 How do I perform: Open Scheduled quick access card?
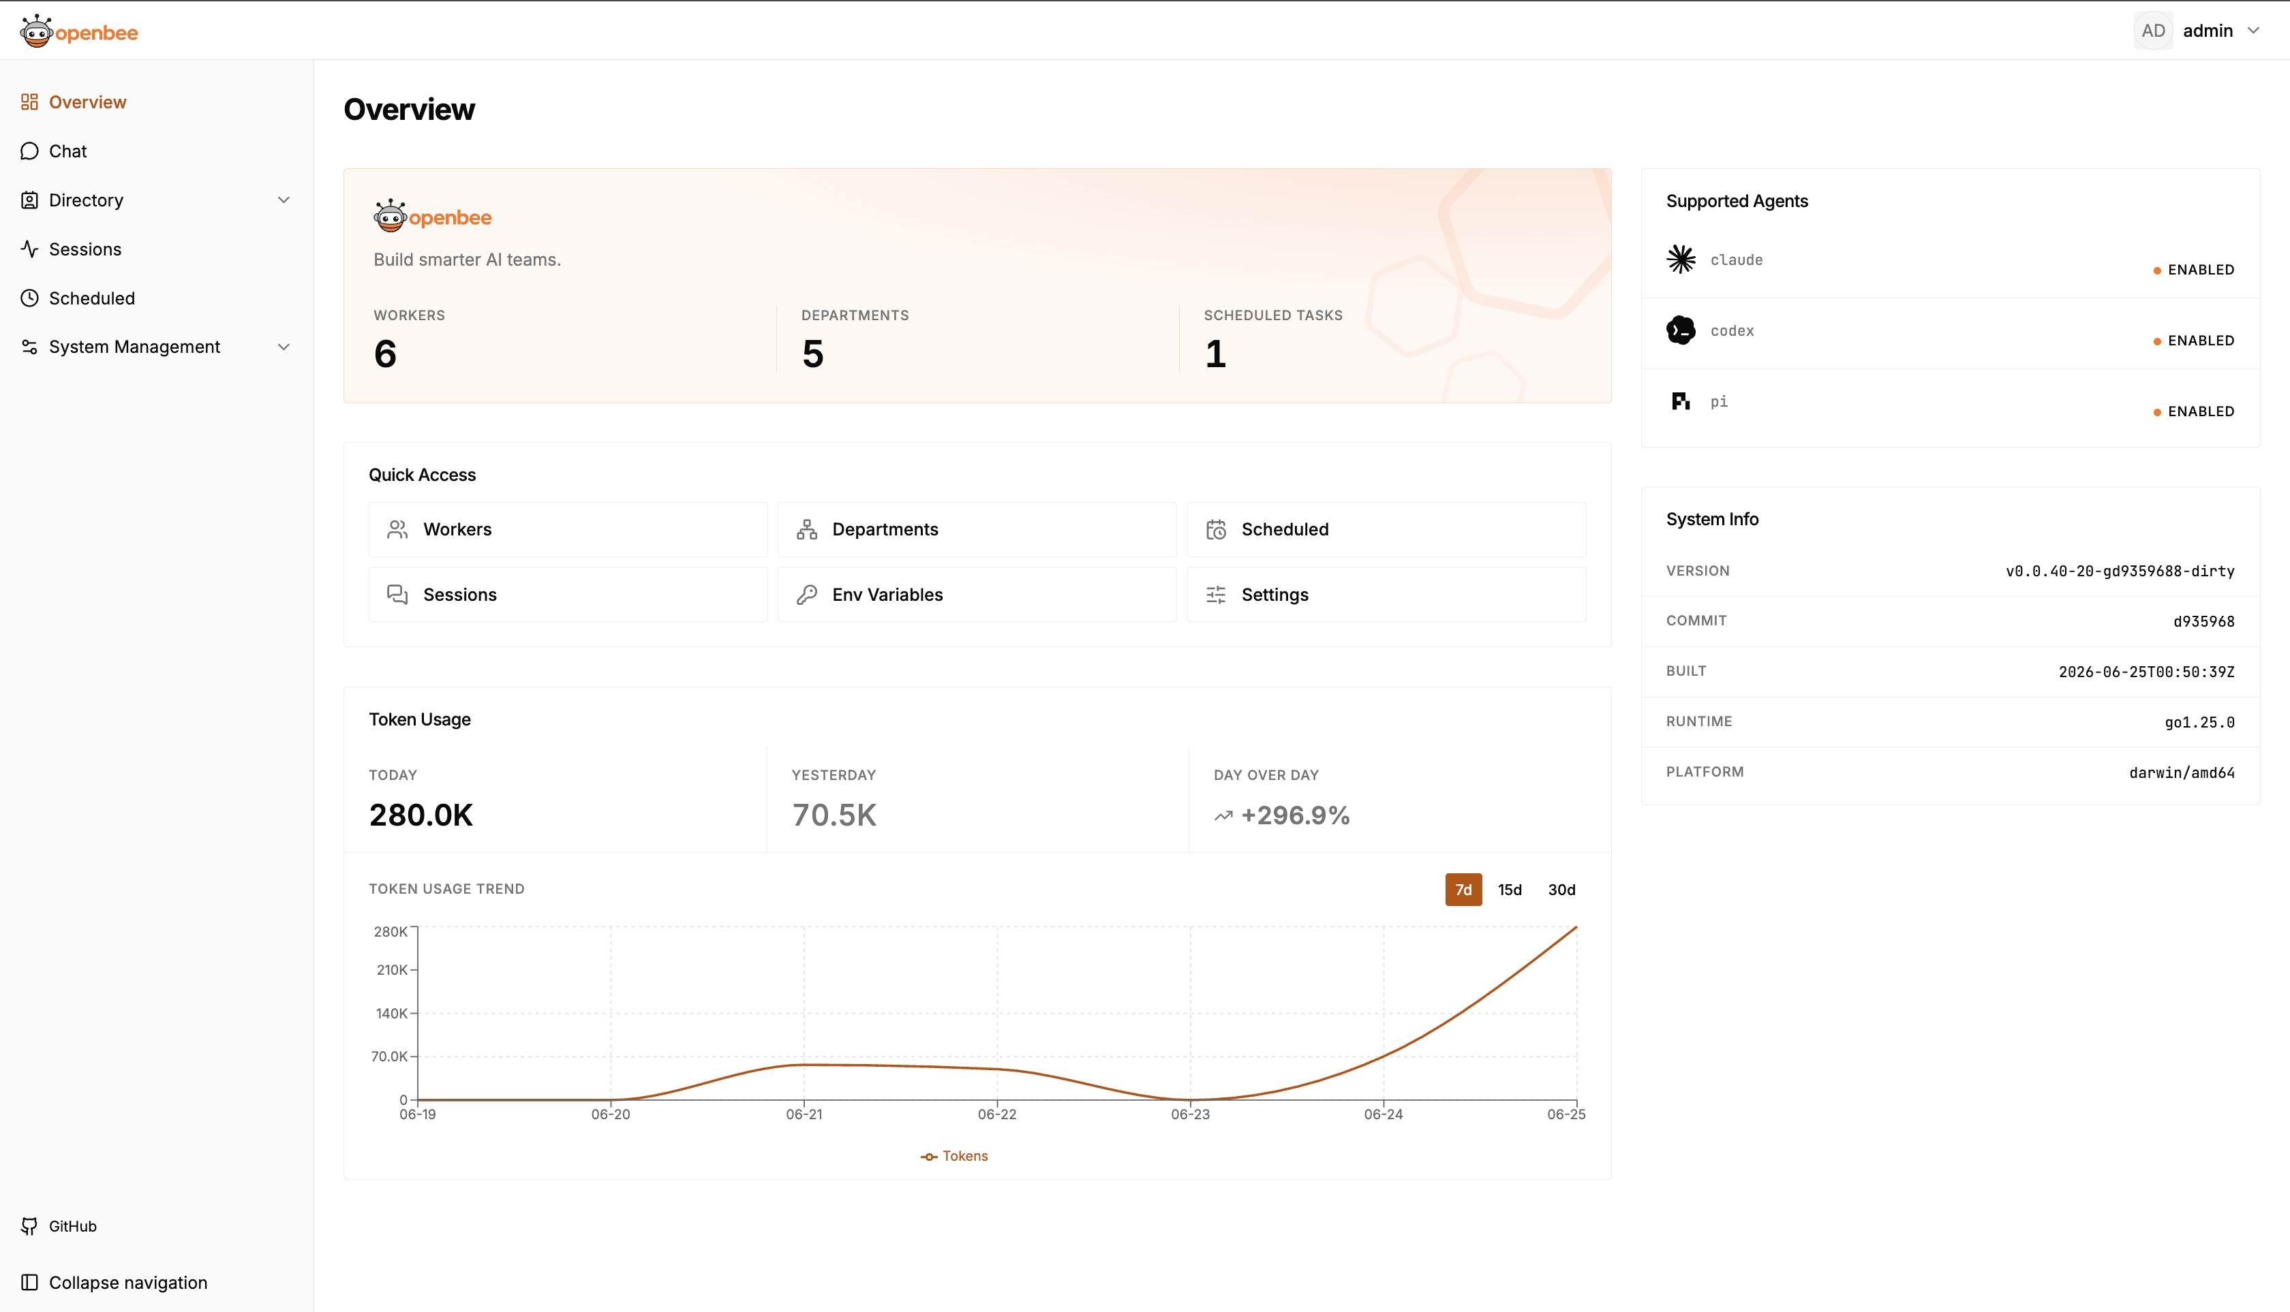click(x=1387, y=529)
